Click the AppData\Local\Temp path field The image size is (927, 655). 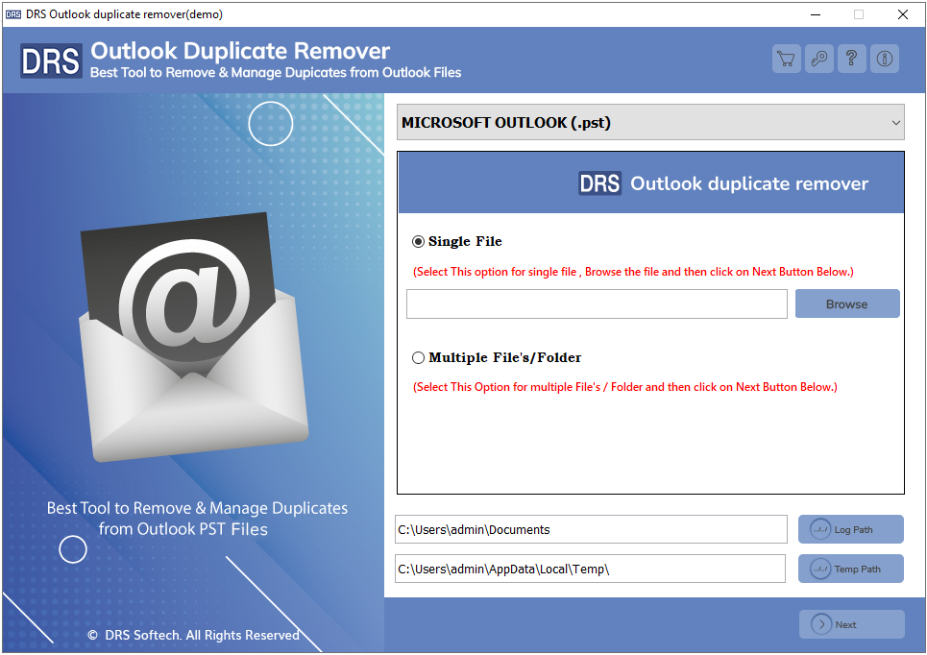pyautogui.click(x=590, y=569)
